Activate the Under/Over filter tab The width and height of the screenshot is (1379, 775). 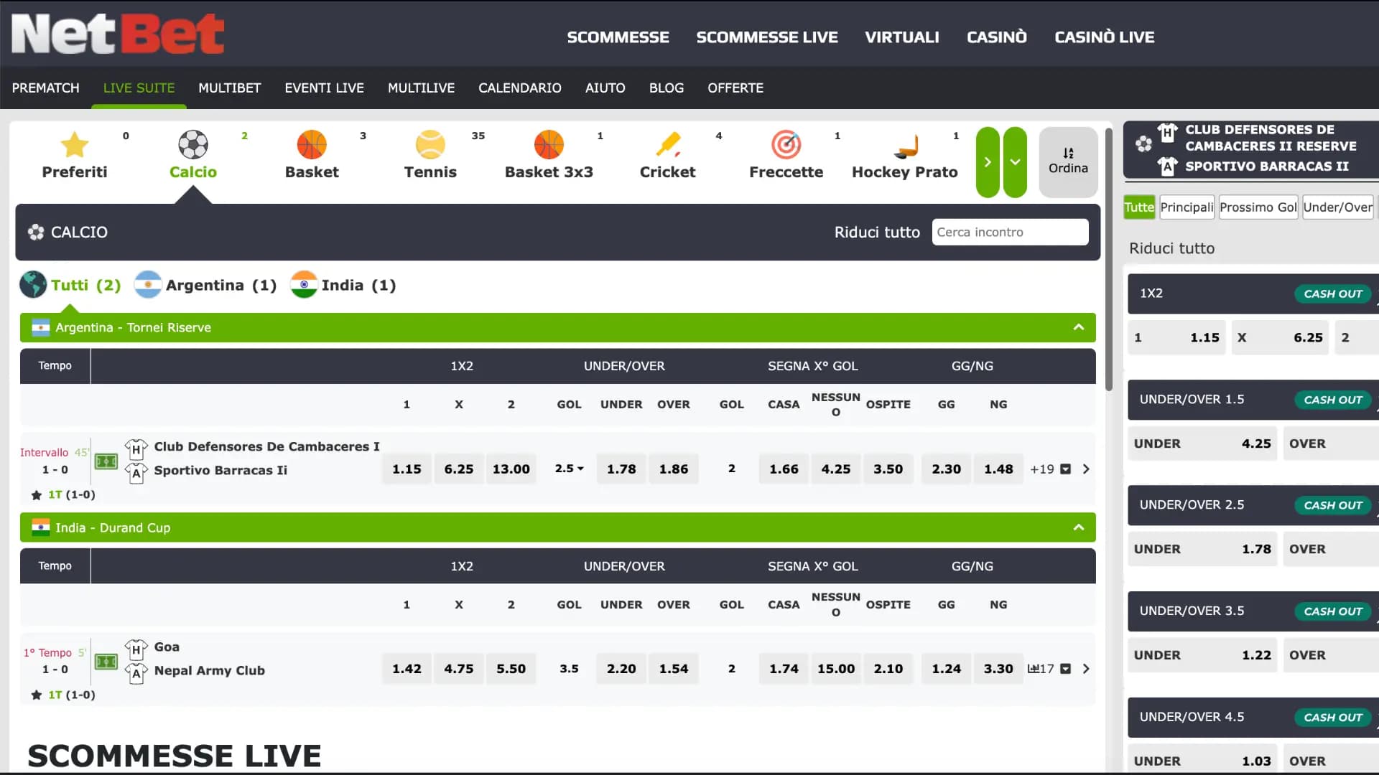pyautogui.click(x=1337, y=207)
